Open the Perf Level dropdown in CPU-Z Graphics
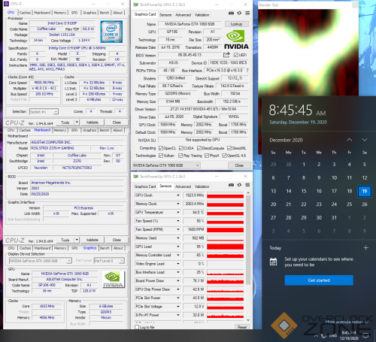The height and width of the screenshot is (342, 376). 109,261
